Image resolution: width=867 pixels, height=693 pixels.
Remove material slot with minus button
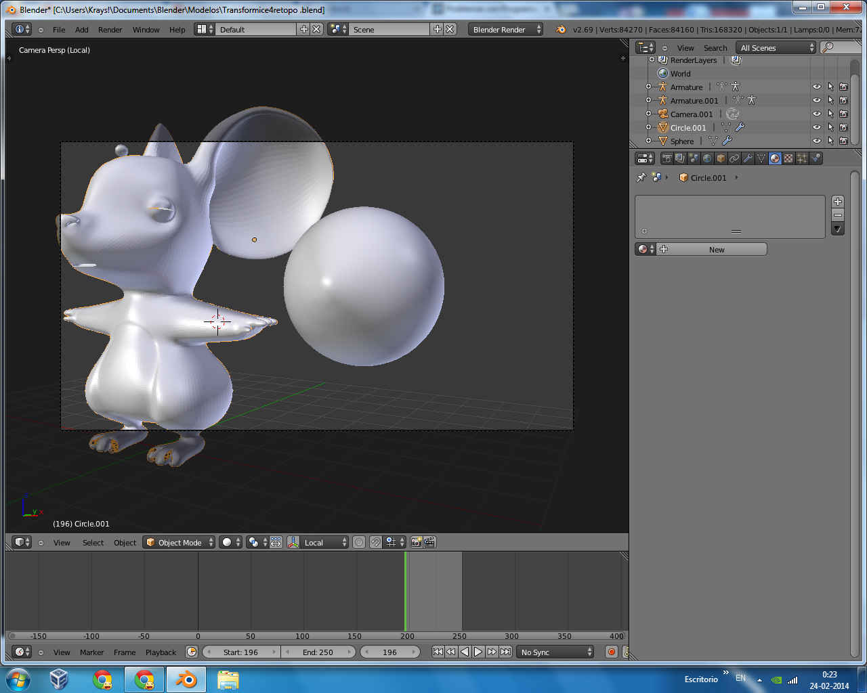pyautogui.click(x=838, y=215)
